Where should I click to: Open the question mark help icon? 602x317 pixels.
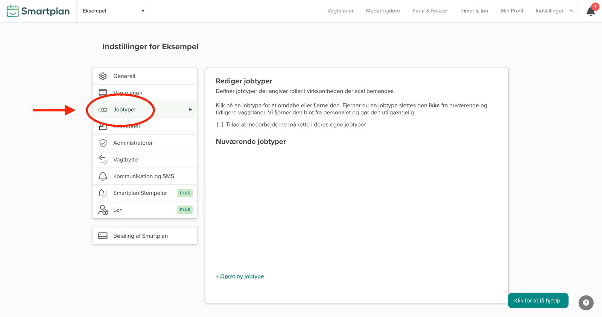coord(586,303)
